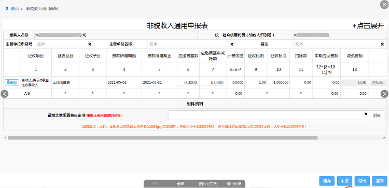Click the 返回 button
The height and width of the screenshot is (188, 389).
(380, 181)
